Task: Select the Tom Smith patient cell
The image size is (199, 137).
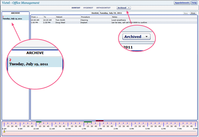Action: [x=60, y=20]
